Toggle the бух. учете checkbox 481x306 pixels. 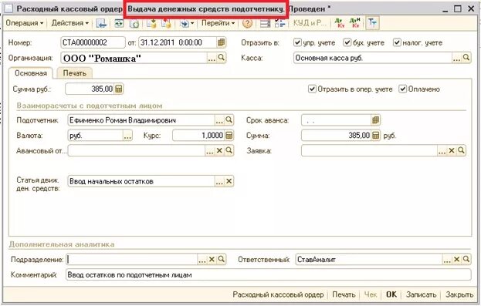pyautogui.click(x=347, y=42)
